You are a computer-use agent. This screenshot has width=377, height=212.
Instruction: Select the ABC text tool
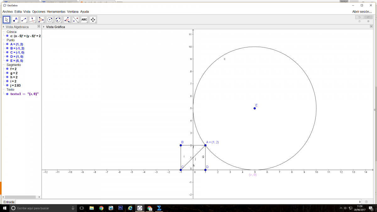point(84,20)
